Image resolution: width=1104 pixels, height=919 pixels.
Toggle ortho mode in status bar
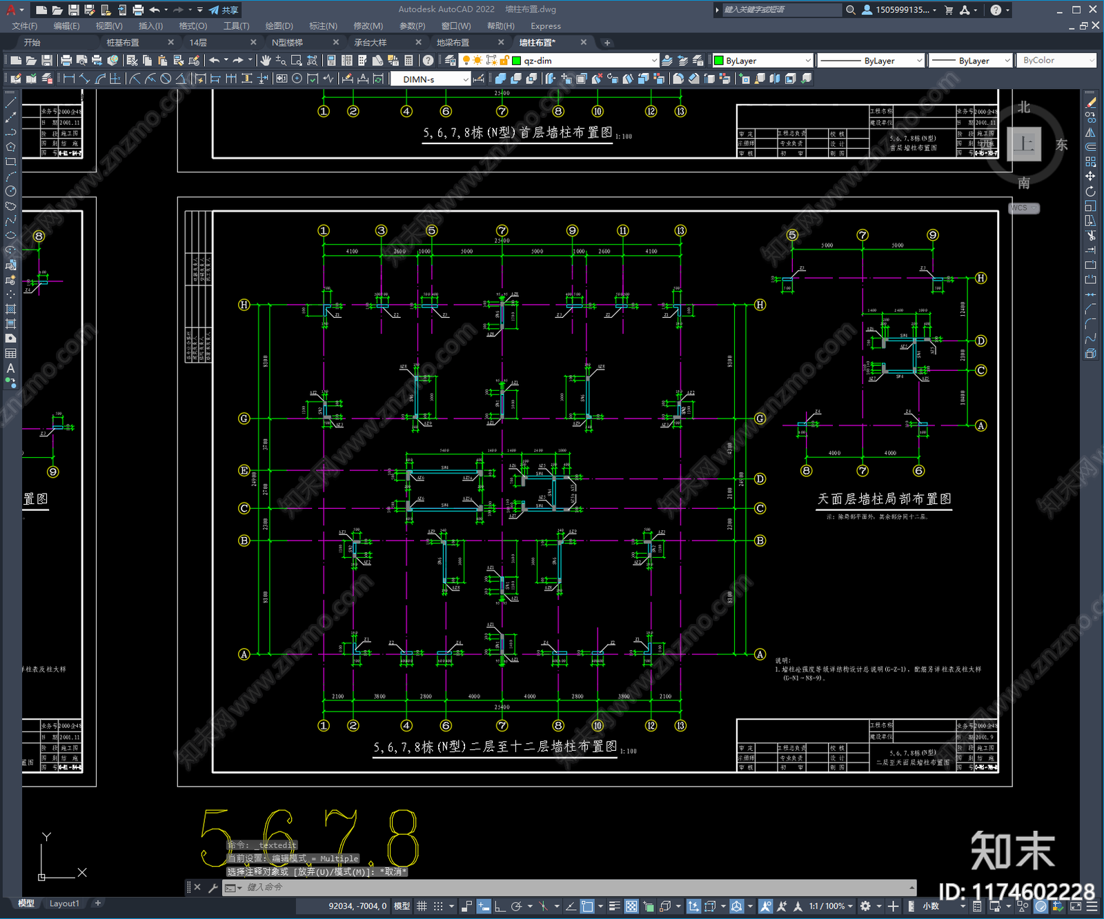[x=500, y=906]
